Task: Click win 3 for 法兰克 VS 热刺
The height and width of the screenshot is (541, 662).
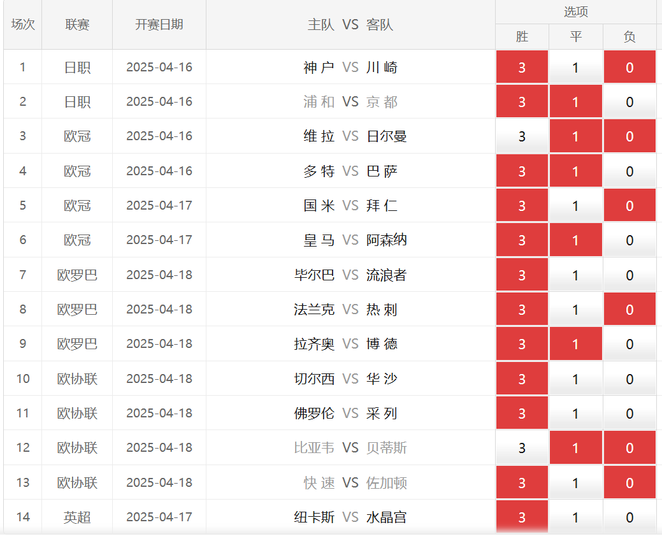Action: click(522, 309)
